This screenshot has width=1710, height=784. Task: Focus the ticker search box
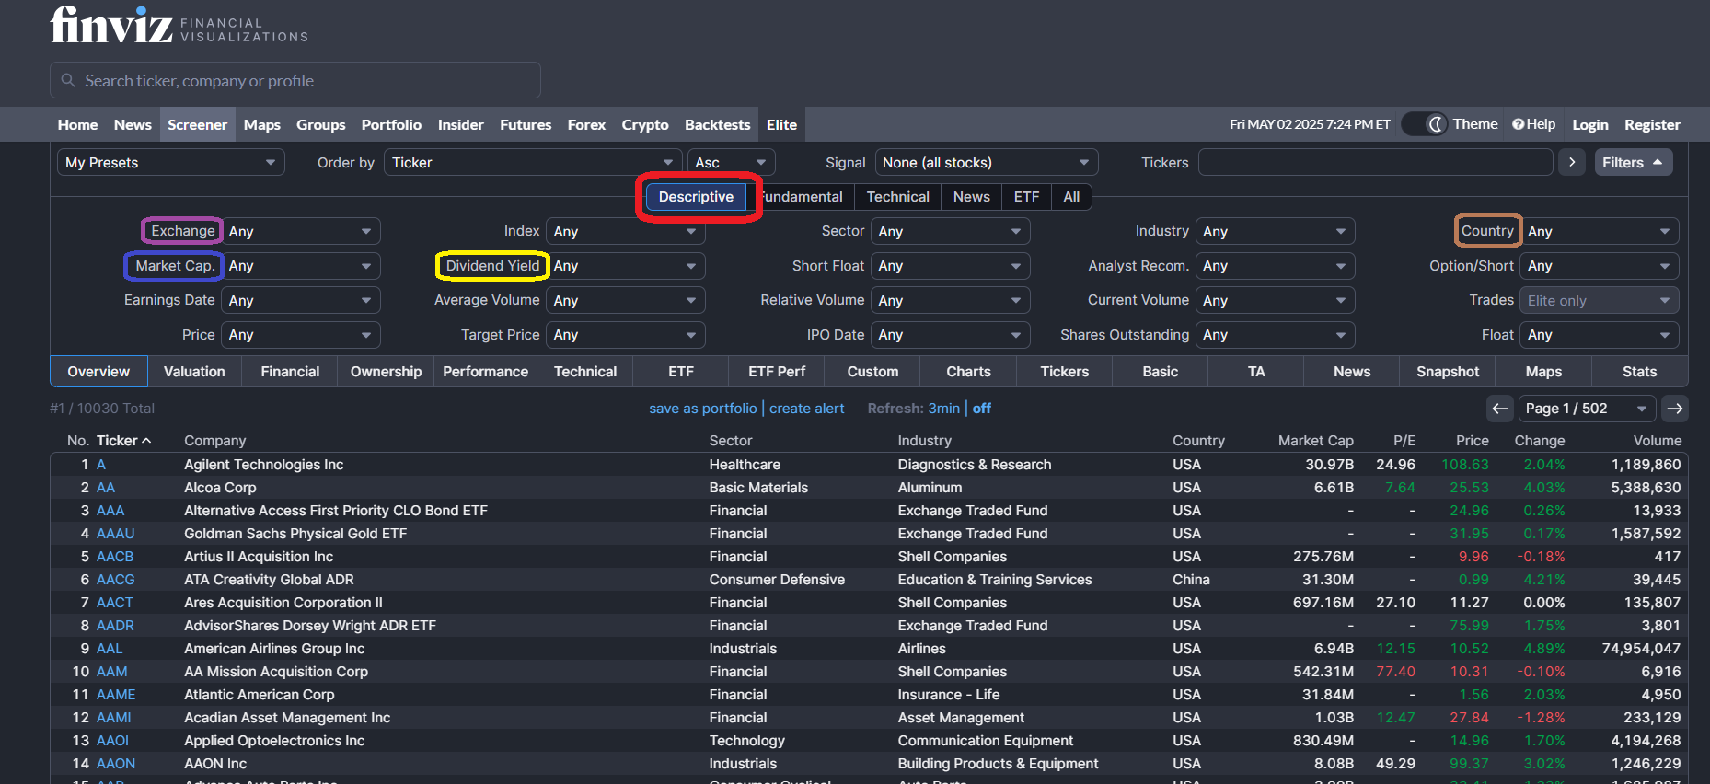(x=295, y=80)
